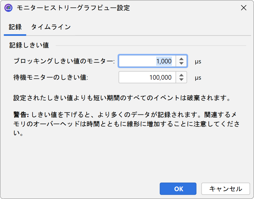Open the タイムライン tab
The image size is (254, 199).
[x=51, y=27]
